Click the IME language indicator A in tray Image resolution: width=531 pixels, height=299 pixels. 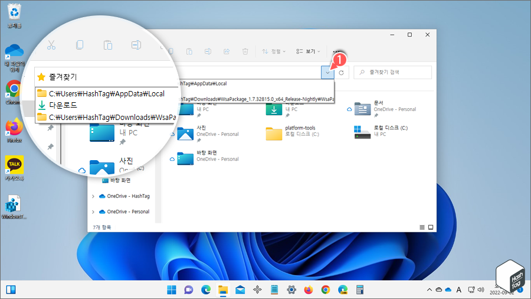(x=459, y=290)
